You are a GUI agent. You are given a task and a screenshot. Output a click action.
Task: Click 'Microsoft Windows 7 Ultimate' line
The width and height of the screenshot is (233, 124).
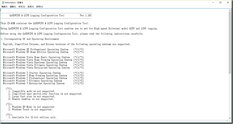[43, 81]
